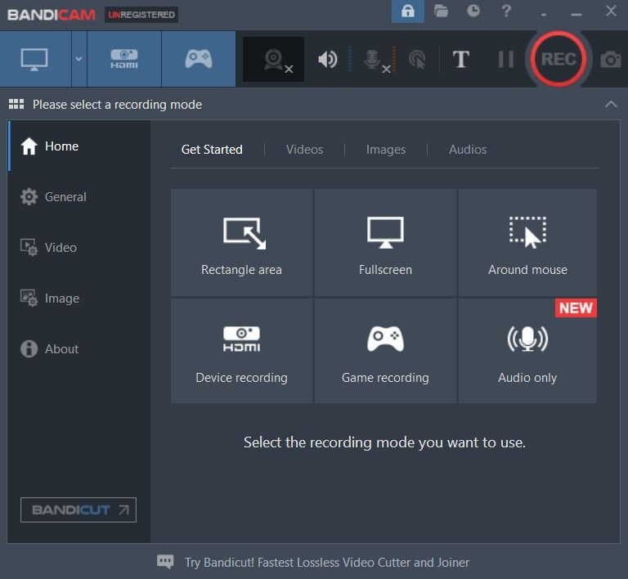Open the About section
Viewport: 628px width, 579px height.
[x=79, y=348]
